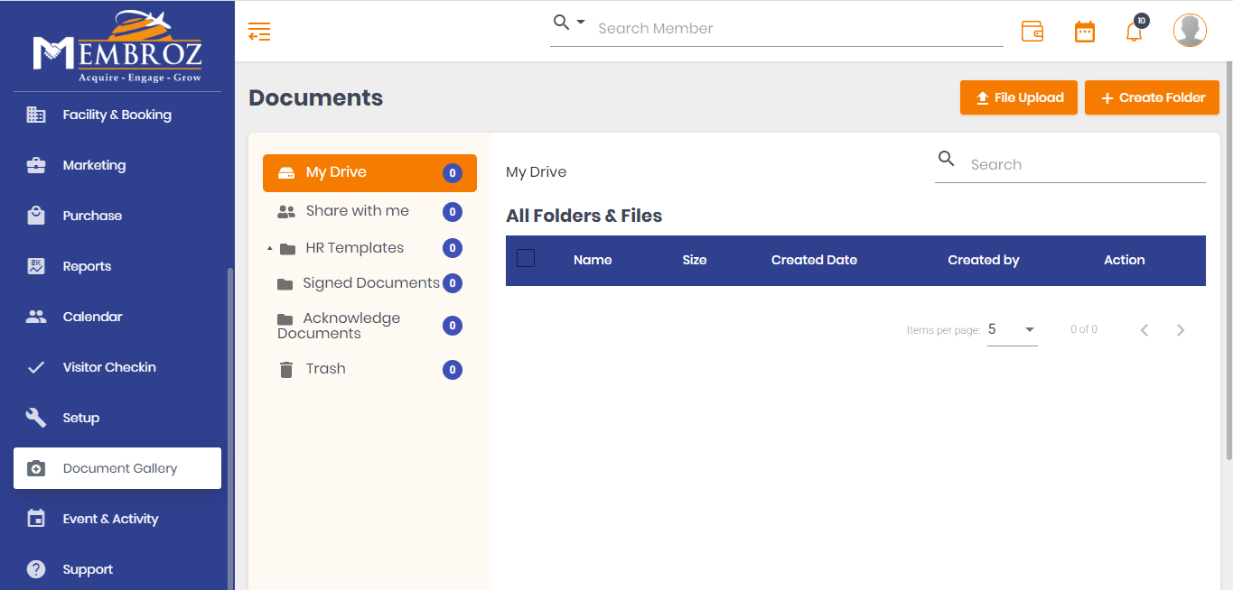Viewport: 1233px width, 590px height.
Task: Select the Share with me folder
Action: click(x=357, y=211)
